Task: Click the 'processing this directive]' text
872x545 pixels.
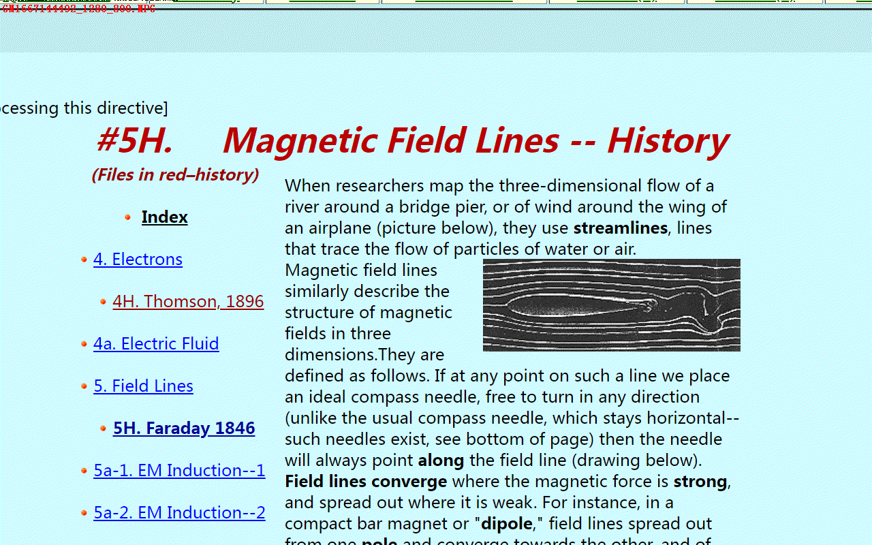Action: 84,108
